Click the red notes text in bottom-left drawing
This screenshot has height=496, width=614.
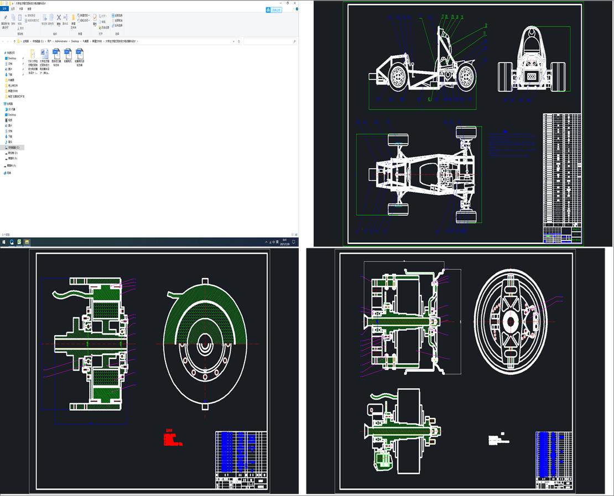tap(173, 438)
